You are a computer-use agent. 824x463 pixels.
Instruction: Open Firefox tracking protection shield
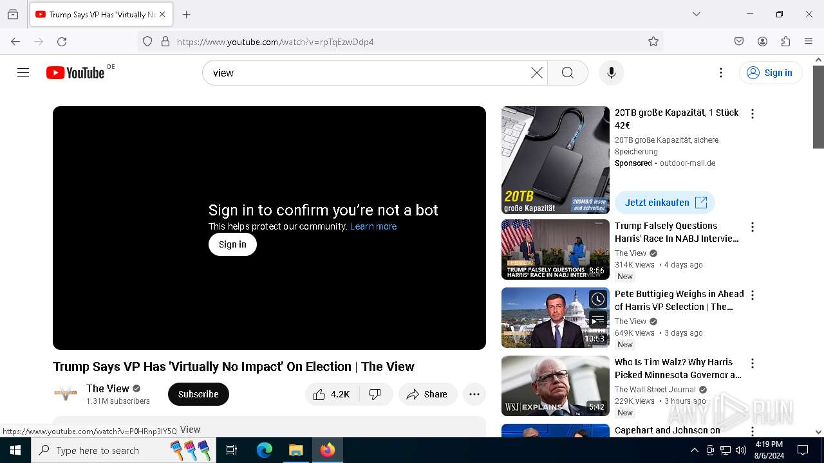pyautogui.click(x=147, y=41)
